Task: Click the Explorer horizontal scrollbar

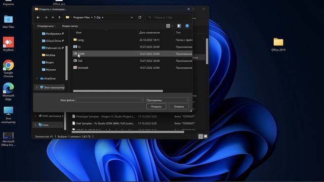Action: click(x=128, y=132)
